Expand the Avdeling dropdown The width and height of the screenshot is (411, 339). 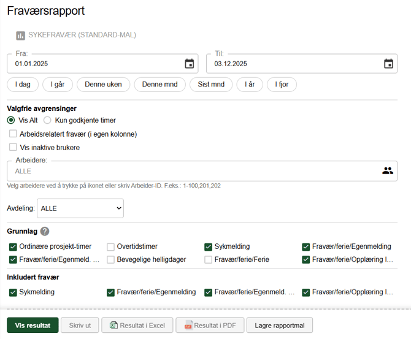(80, 208)
